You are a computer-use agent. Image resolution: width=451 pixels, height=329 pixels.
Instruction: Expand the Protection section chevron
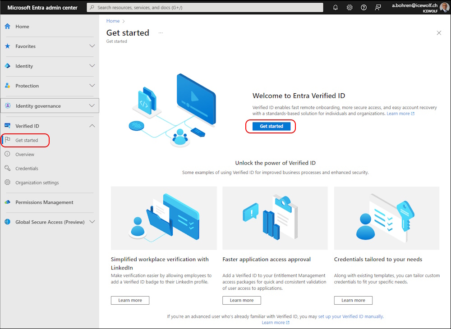coord(92,86)
